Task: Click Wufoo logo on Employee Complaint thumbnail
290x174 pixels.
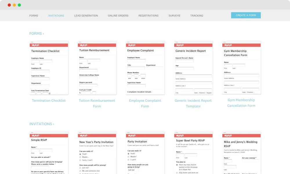Action: (132, 45)
